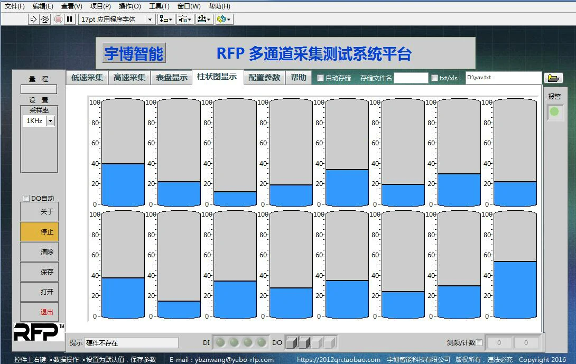This screenshot has height=364, width=576.
Task: Click the E-mail ybznwang@yubo-rfp.com text
Action: (x=221, y=360)
